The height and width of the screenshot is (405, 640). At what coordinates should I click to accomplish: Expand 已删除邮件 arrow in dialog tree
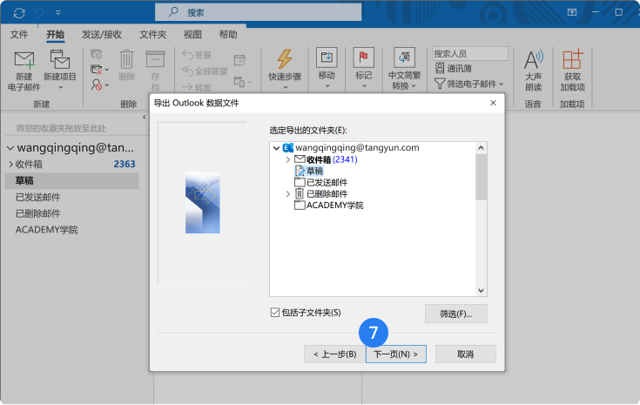click(287, 194)
